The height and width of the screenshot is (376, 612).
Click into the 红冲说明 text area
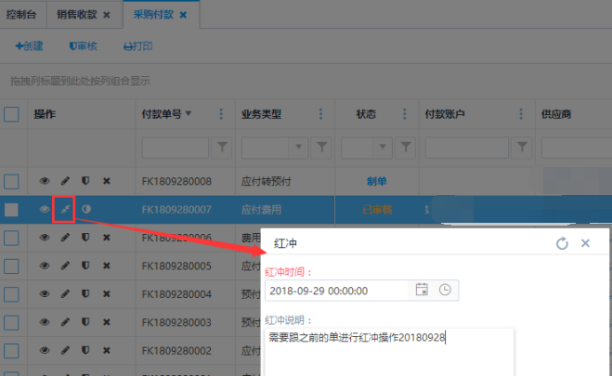click(388, 351)
